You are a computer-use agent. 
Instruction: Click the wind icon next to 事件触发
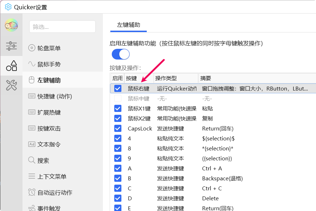point(32,208)
